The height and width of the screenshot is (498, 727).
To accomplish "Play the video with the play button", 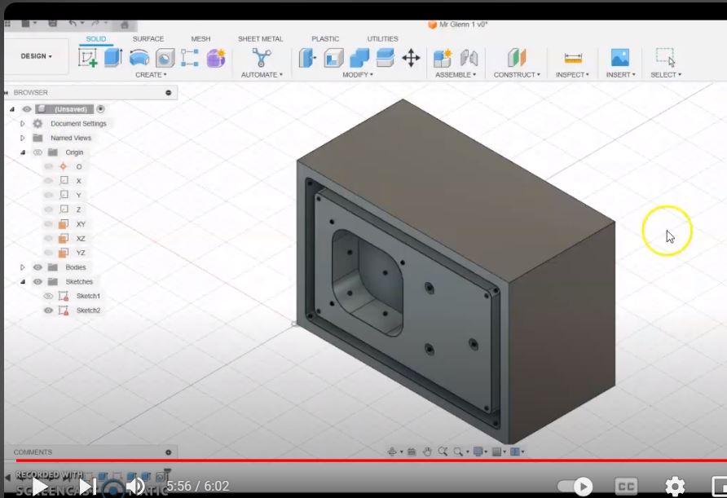I will coord(39,487).
